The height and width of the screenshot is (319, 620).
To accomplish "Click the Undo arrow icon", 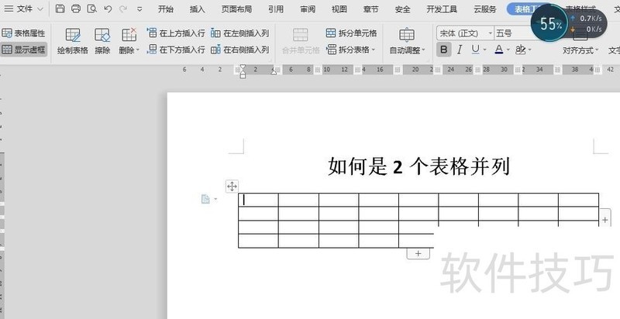I will (x=108, y=9).
